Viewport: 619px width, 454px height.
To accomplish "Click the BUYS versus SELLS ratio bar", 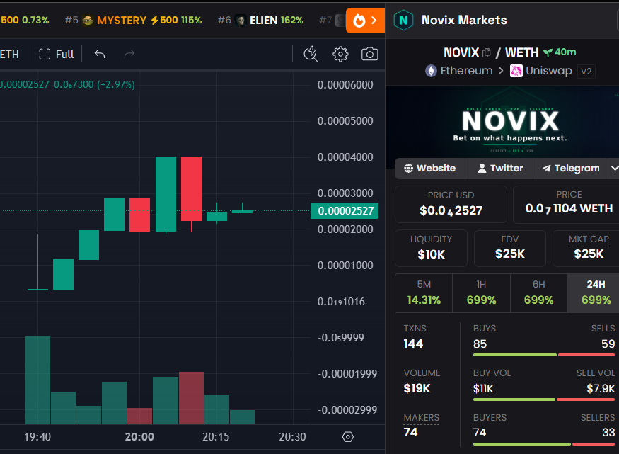I will pos(544,355).
